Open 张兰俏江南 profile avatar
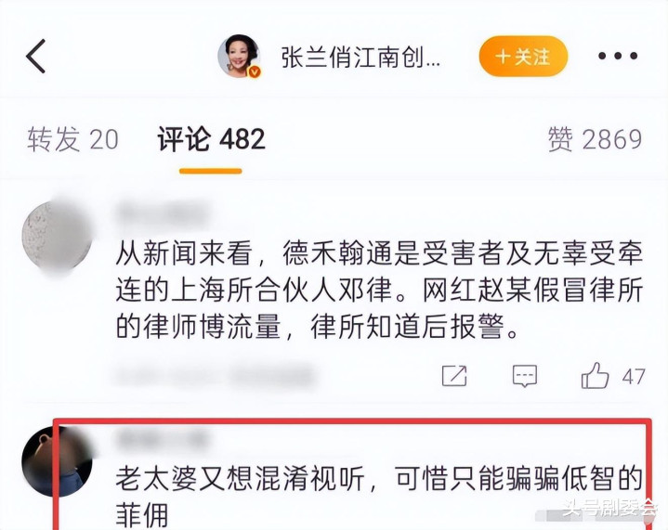668x530 pixels. [239, 57]
